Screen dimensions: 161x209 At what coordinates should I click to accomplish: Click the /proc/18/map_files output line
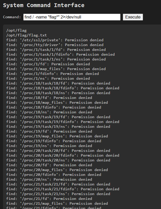[57, 102]
